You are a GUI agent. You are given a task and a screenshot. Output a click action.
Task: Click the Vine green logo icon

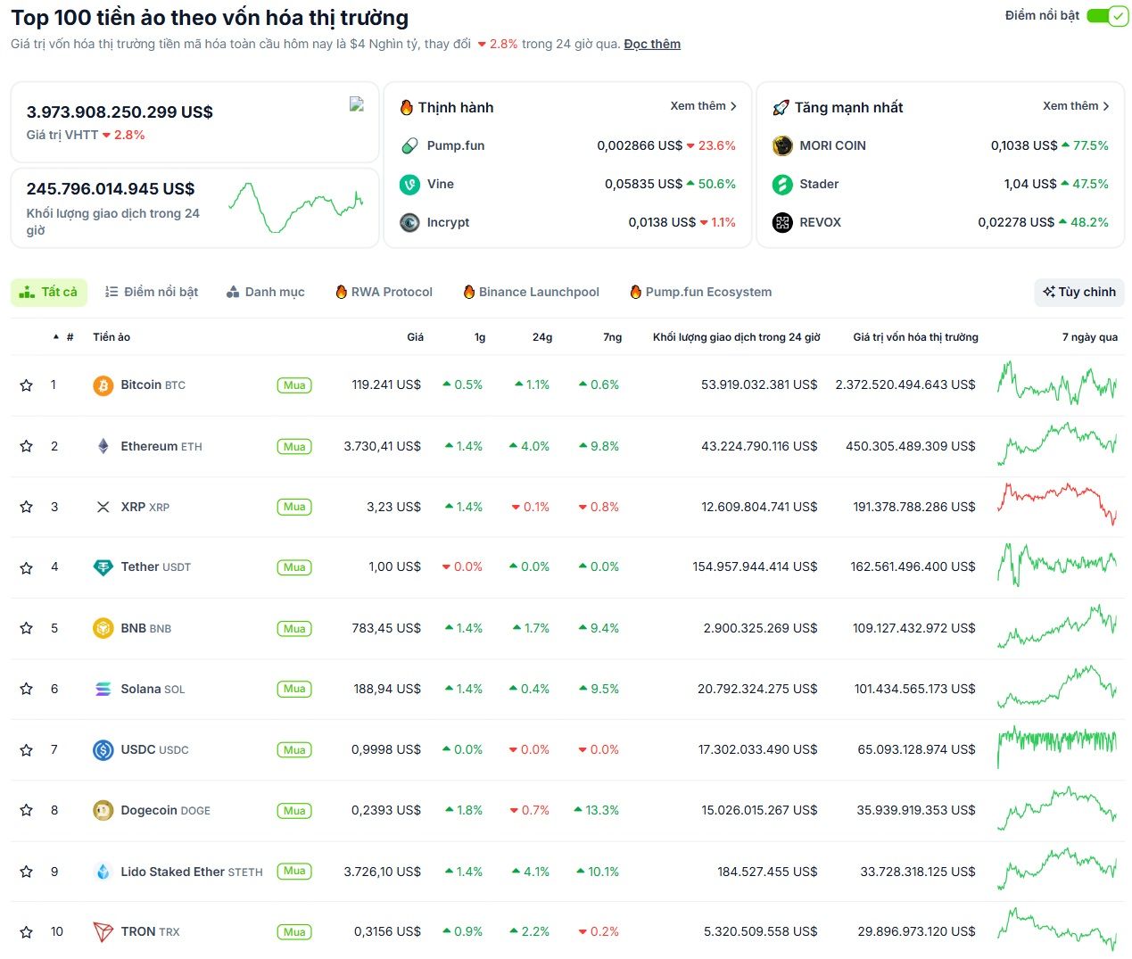point(409,184)
